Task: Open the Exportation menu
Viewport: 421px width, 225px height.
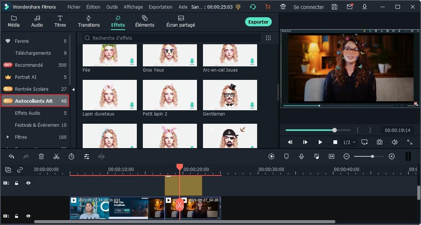Action: [x=161, y=7]
